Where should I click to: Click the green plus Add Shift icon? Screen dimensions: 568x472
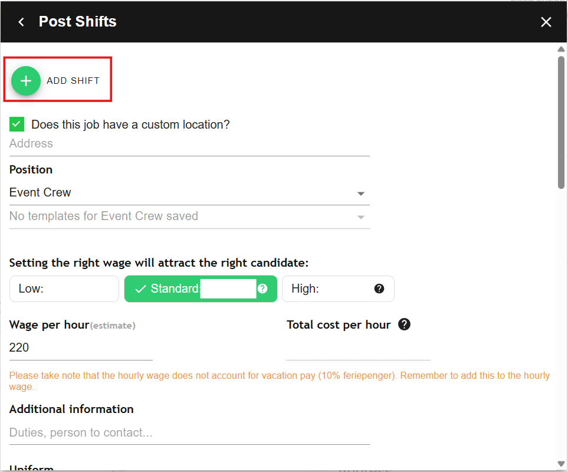[26, 81]
